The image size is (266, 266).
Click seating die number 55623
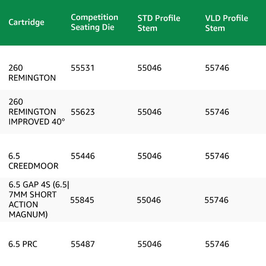(x=83, y=112)
